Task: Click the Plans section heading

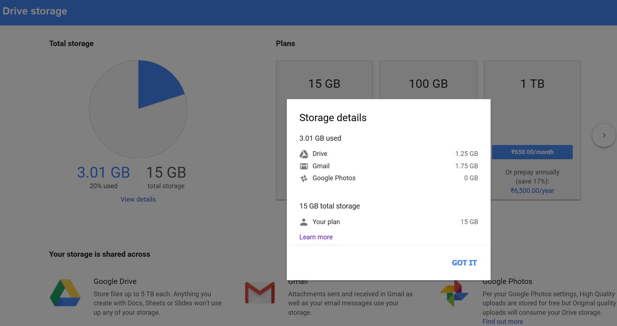Action: coord(285,44)
